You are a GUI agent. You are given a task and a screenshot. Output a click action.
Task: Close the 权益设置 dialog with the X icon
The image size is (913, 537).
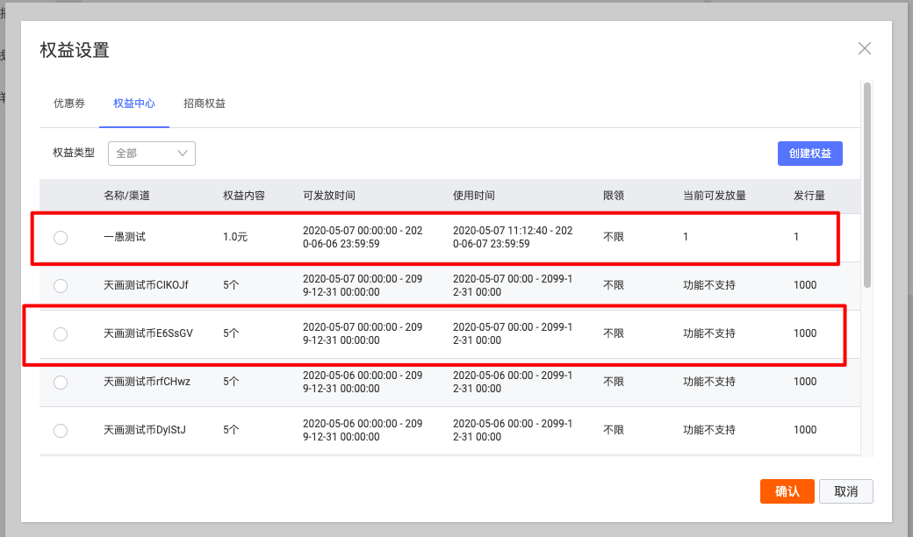pos(865,48)
